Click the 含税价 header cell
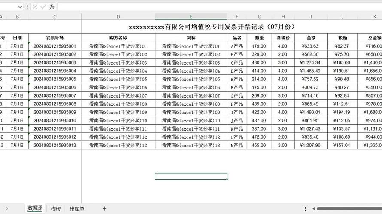 point(283,38)
